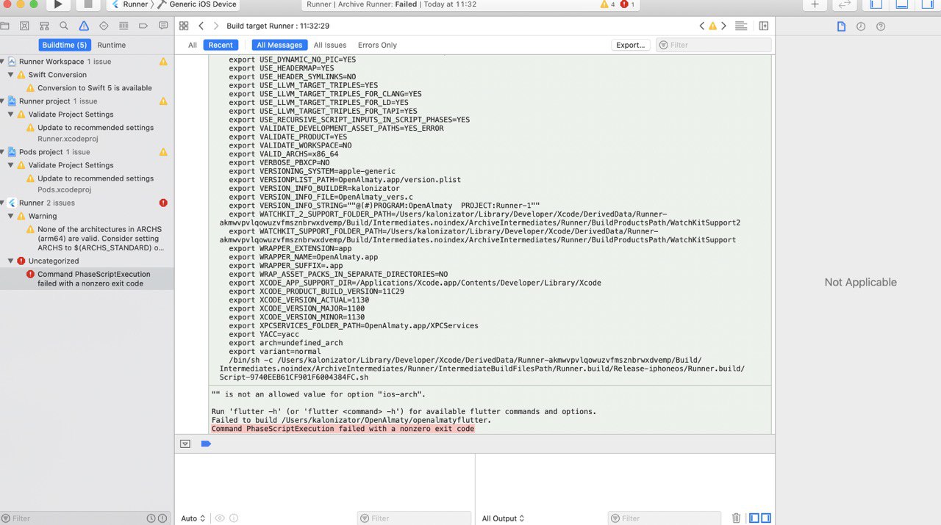The width and height of the screenshot is (941, 525).
Task: Open the Project navigator folder icon
Action: pyautogui.click(x=5, y=26)
